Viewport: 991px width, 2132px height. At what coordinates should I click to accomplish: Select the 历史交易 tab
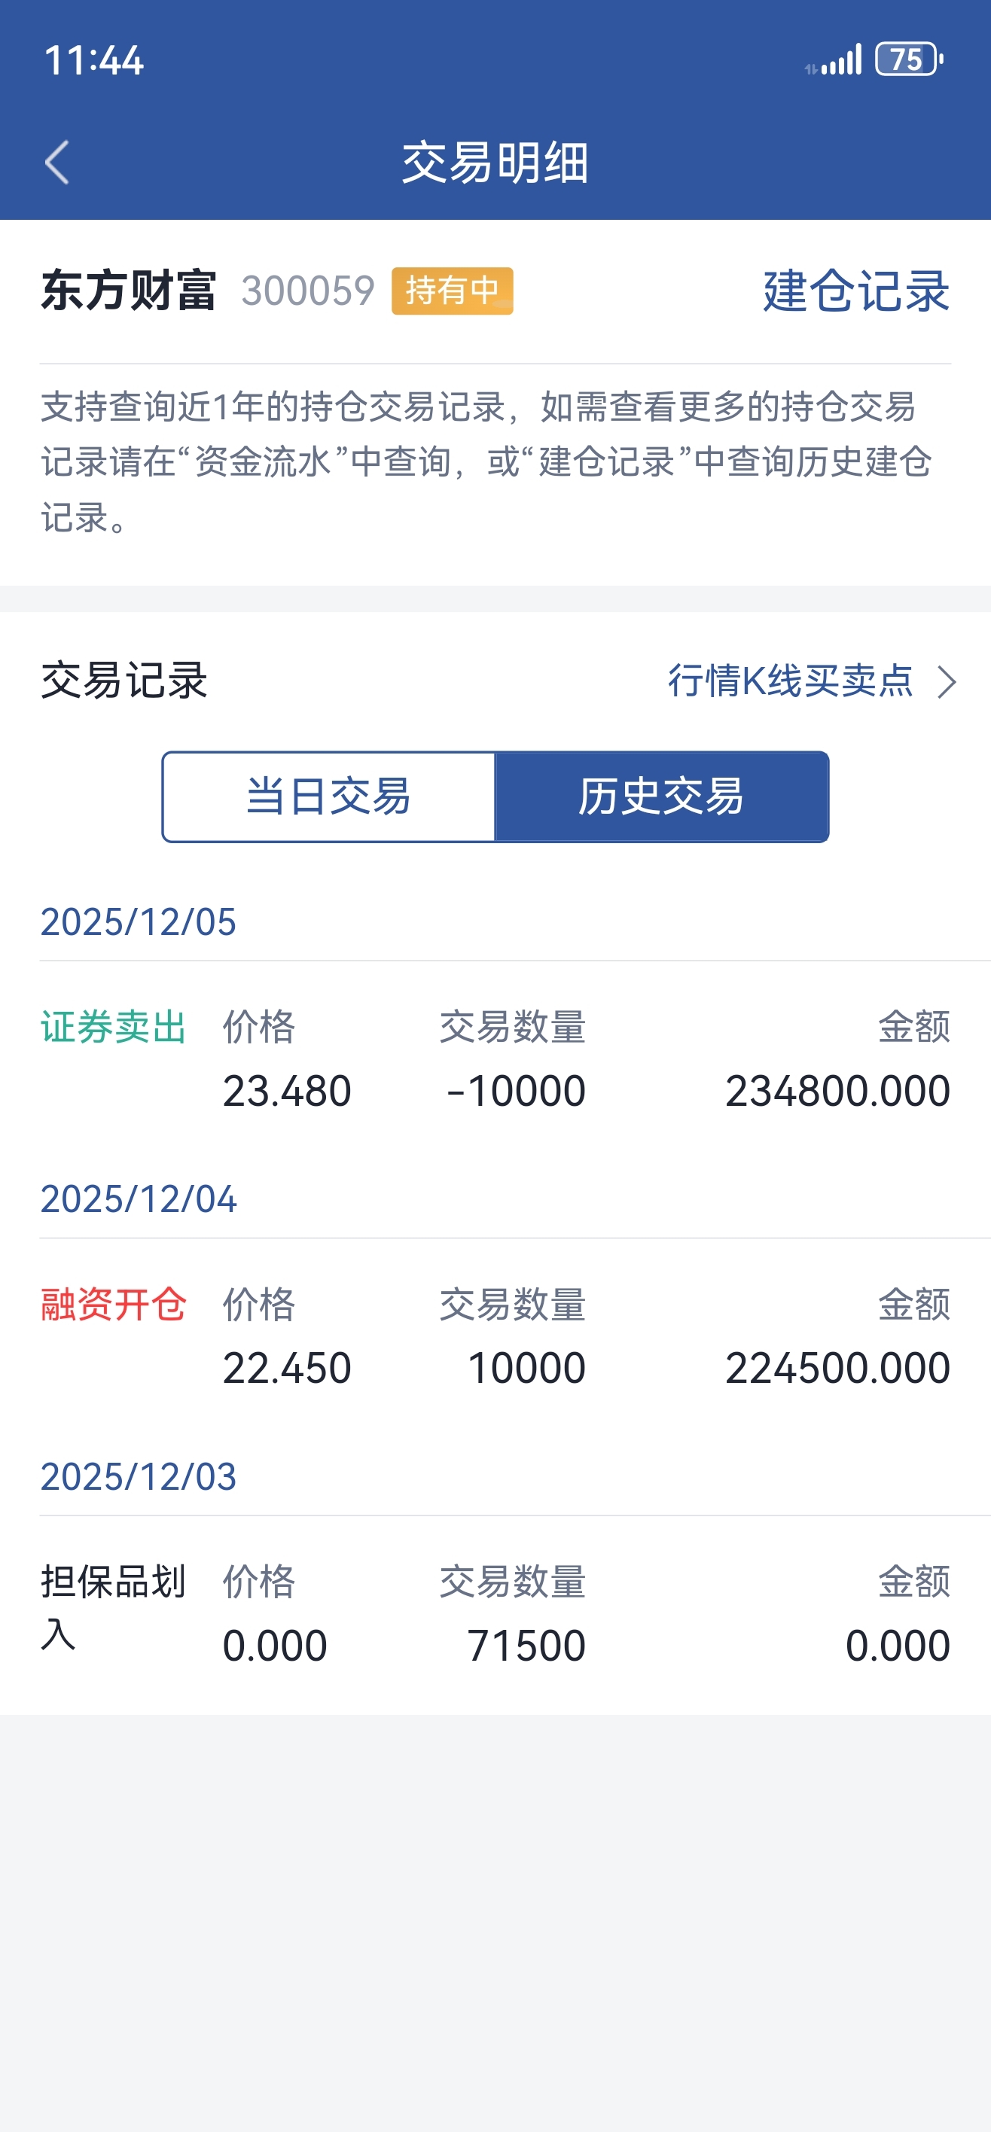click(x=660, y=797)
